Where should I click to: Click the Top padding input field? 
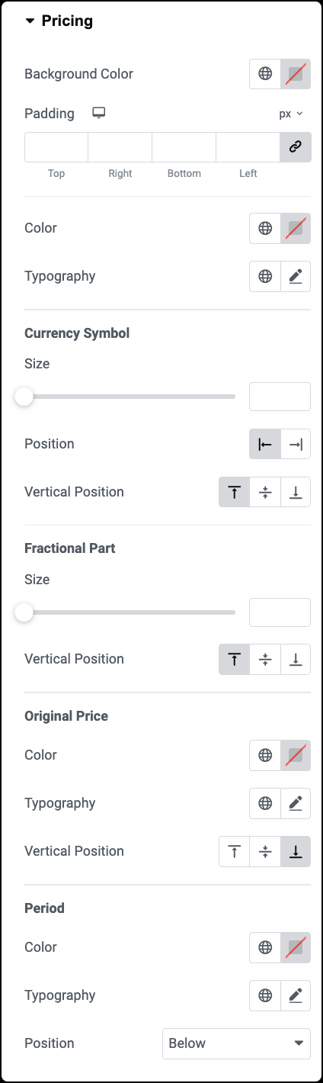[x=56, y=147]
